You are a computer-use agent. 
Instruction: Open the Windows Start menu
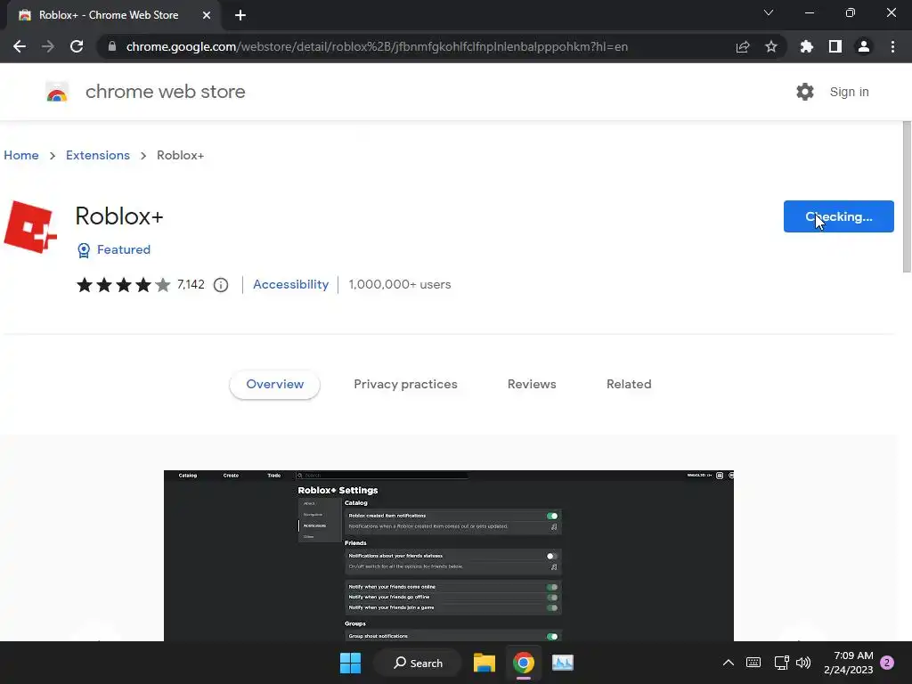[x=350, y=663]
